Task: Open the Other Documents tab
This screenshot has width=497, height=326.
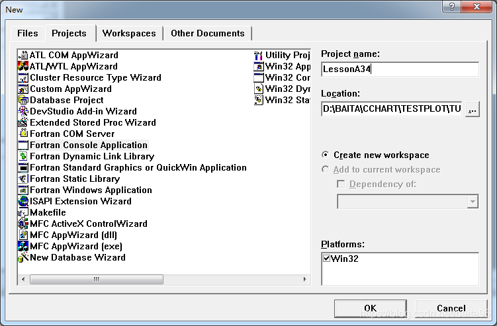Action: pos(208,33)
